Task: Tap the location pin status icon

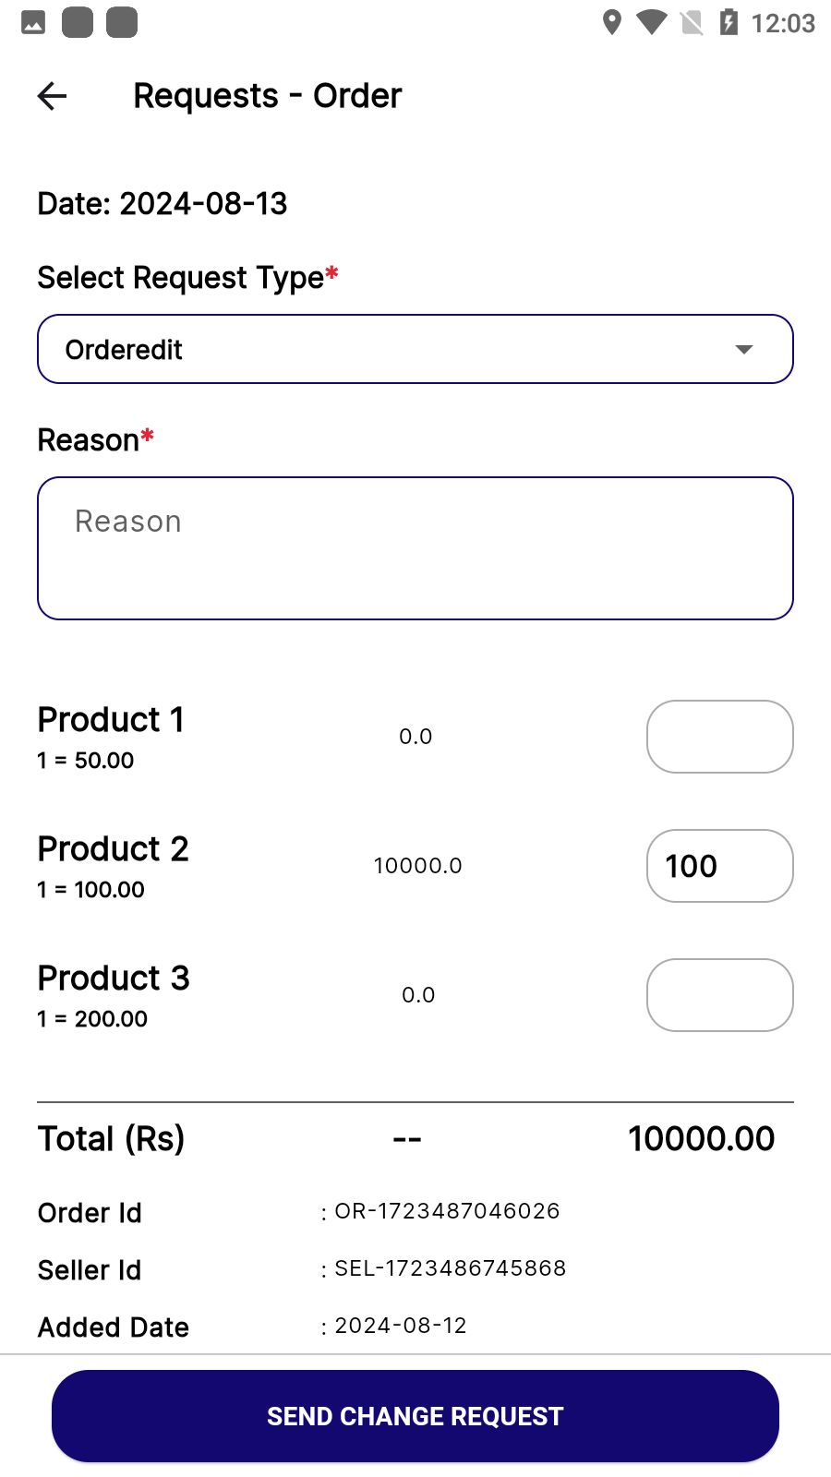Action: coord(611,22)
